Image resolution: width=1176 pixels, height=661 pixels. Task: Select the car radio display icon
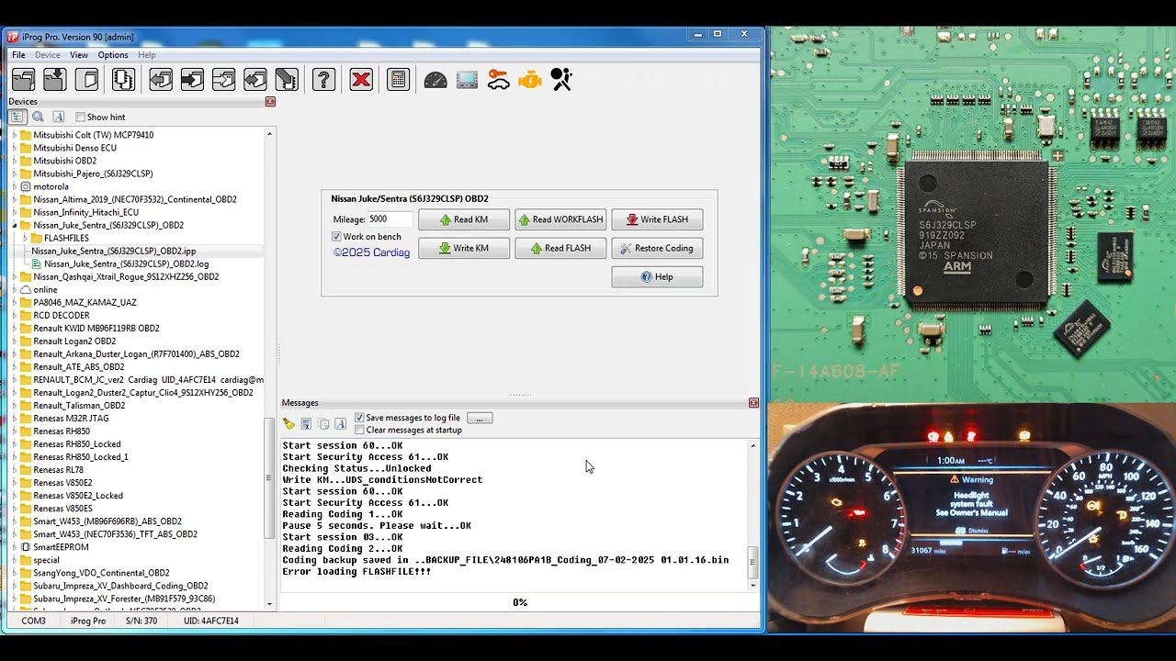[x=467, y=80]
